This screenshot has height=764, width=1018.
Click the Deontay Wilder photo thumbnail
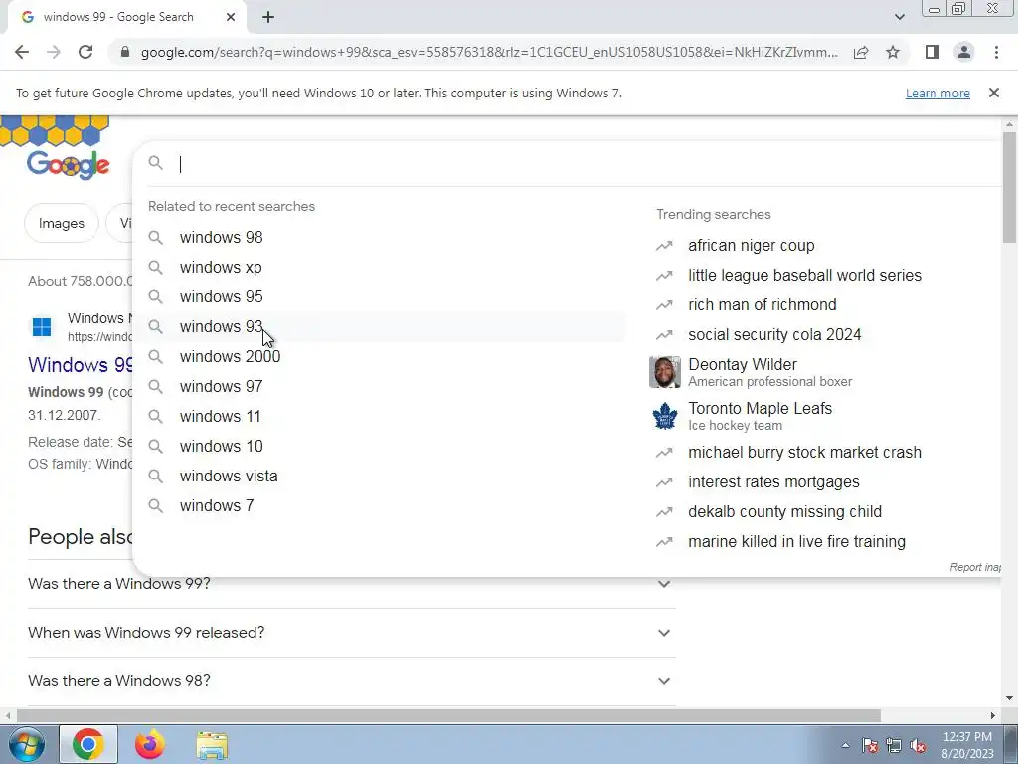click(664, 372)
